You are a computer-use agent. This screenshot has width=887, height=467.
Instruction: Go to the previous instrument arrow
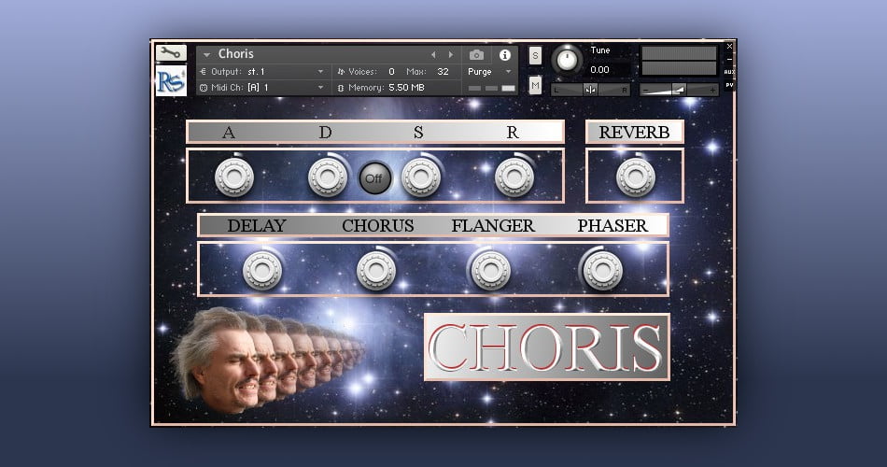tap(433, 55)
